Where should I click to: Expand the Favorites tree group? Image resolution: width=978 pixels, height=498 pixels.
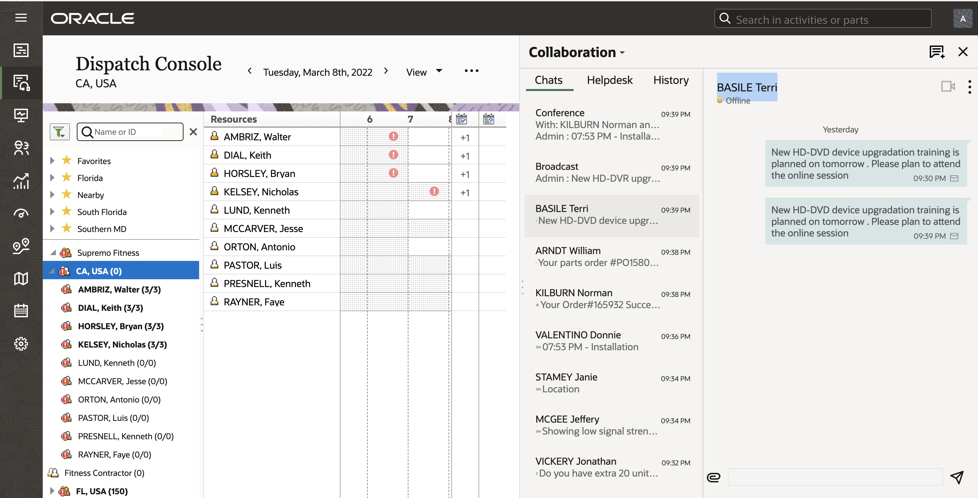[x=52, y=161]
